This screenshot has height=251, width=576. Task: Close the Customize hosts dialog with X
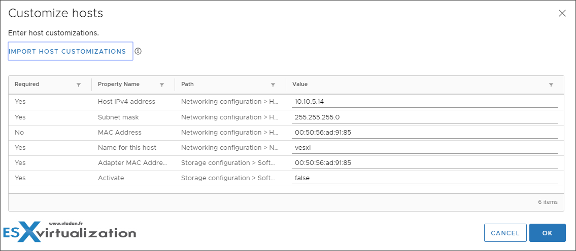point(562,14)
